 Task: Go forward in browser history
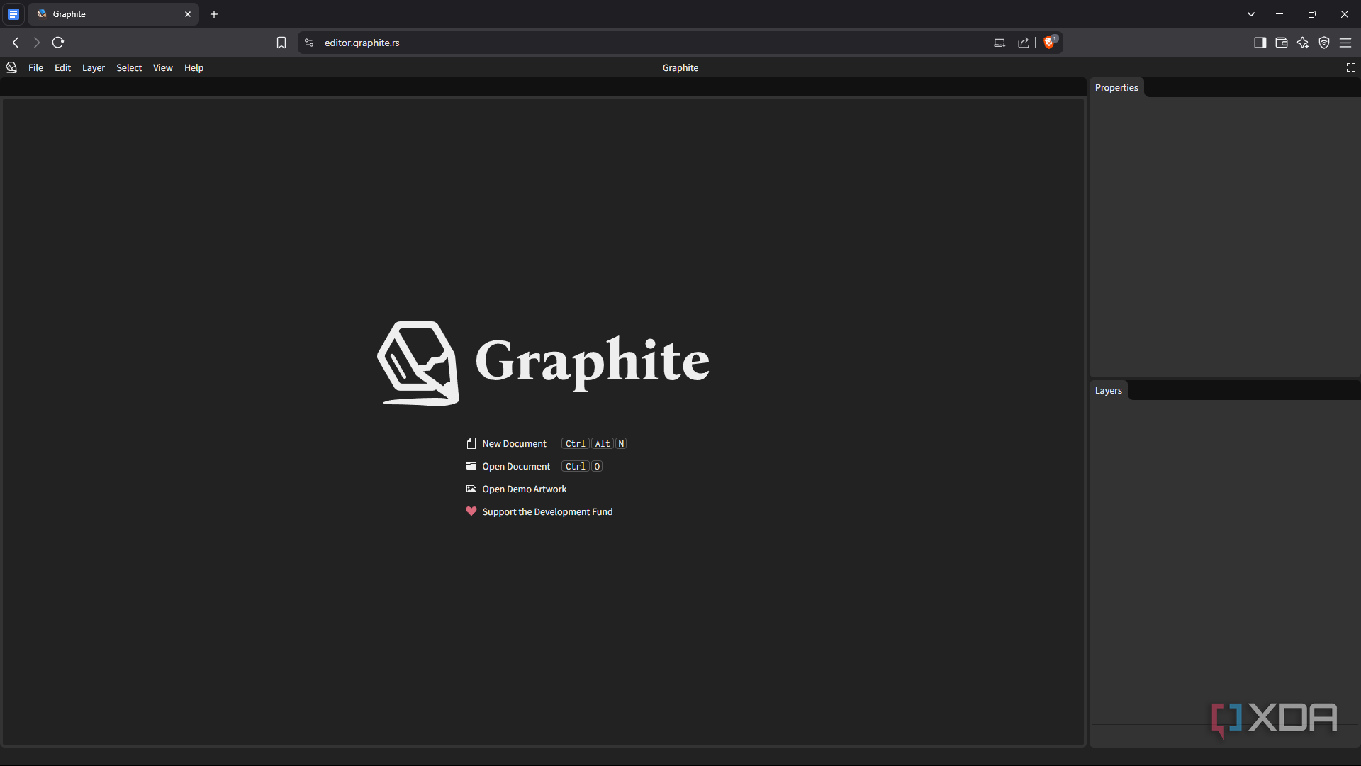pos(36,43)
